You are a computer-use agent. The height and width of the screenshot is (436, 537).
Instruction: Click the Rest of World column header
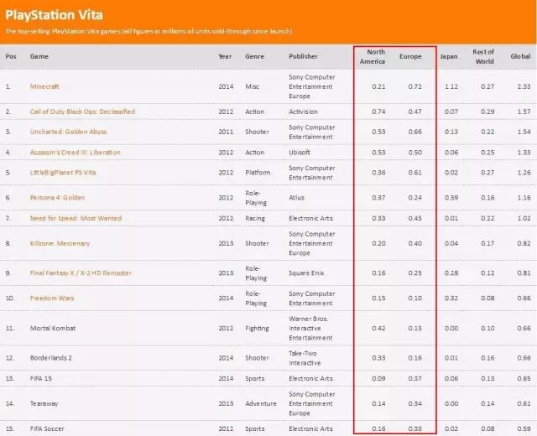[483, 57]
